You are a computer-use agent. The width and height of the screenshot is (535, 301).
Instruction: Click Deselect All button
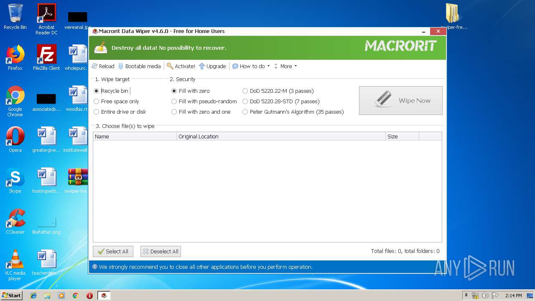[160, 251]
